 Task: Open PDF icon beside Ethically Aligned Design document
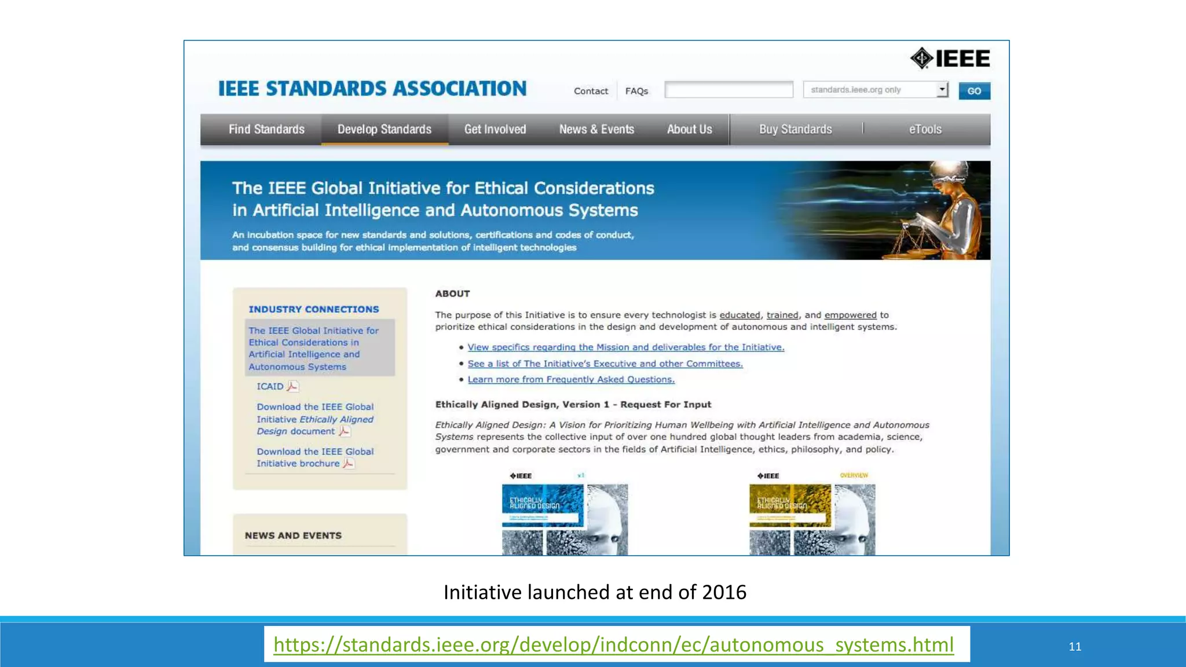pyautogui.click(x=345, y=431)
